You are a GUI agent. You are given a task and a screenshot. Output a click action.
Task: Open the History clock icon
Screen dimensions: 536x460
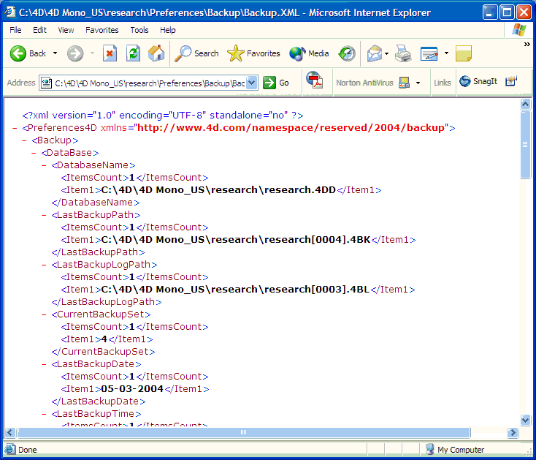coord(347,53)
